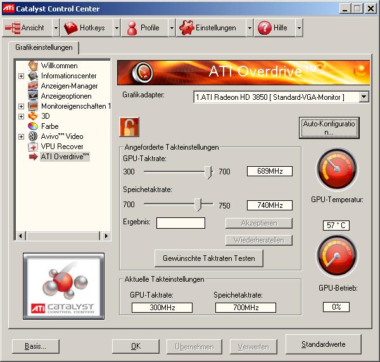
Task: Click the ATI logo in the title bar
Action: point(8,8)
